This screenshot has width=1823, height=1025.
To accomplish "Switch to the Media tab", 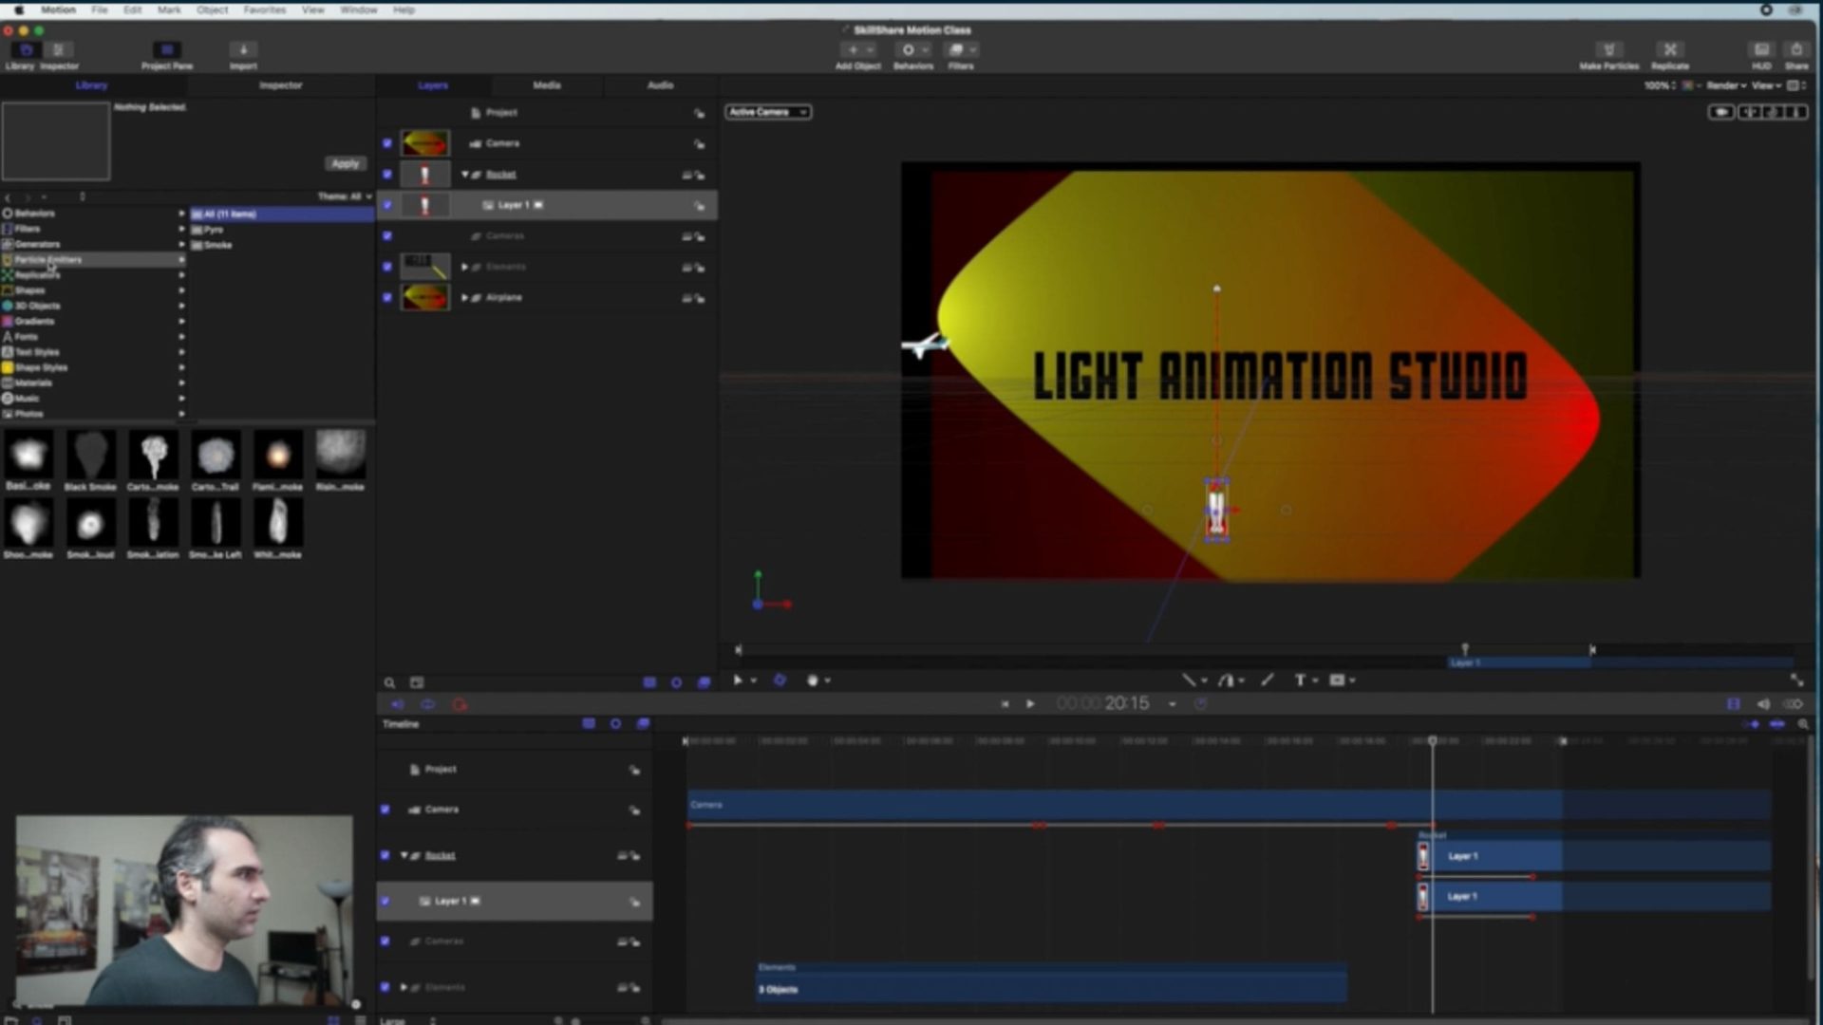I will (546, 85).
